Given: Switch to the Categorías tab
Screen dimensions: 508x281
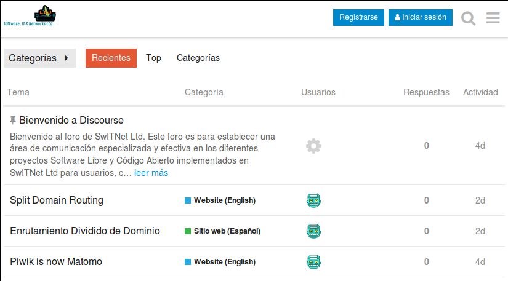Looking at the screenshot, I should tap(198, 58).
